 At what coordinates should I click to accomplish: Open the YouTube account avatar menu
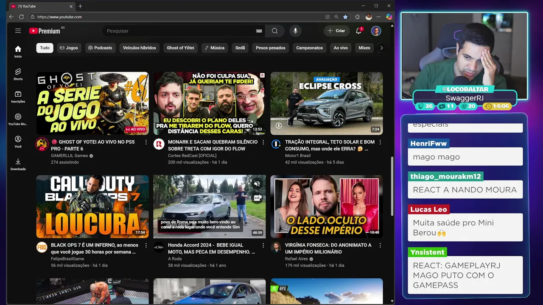point(376,30)
